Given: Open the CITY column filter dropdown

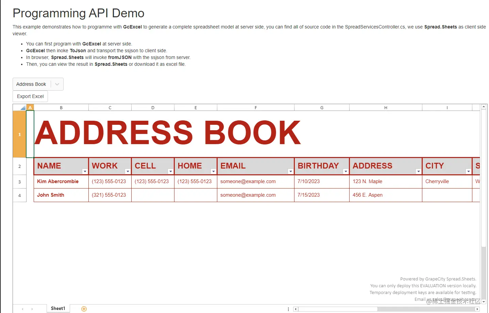Looking at the screenshot, I should pyautogui.click(x=468, y=171).
